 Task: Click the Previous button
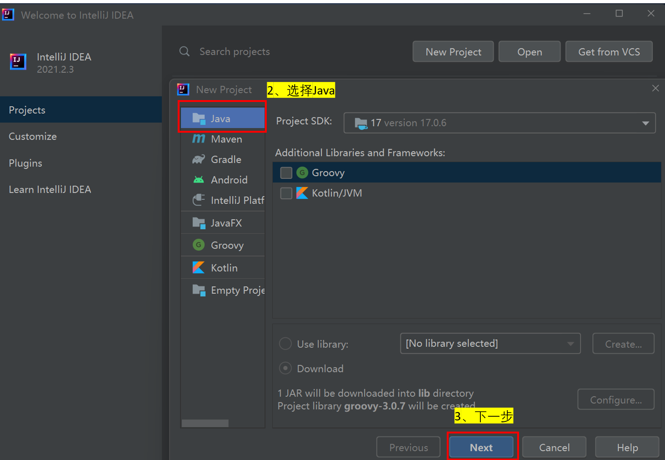(x=409, y=447)
